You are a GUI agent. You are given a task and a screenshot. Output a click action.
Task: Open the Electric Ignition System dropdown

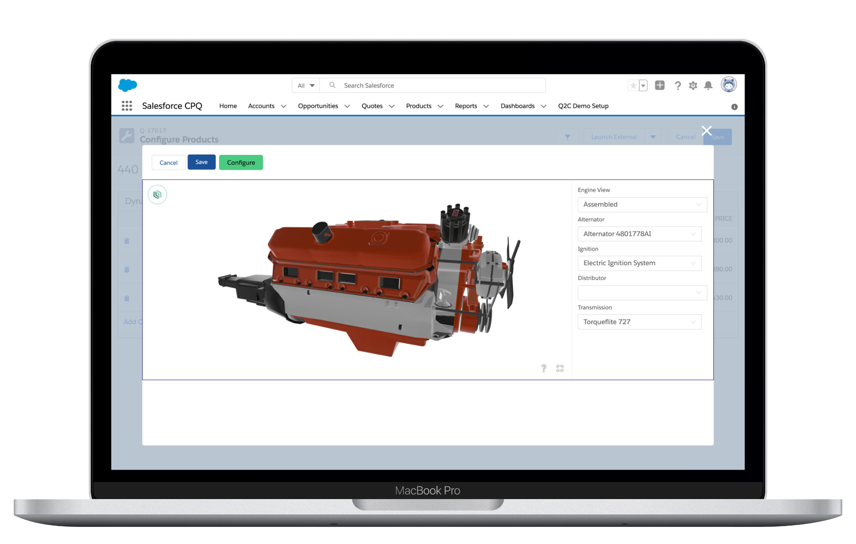[639, 263]
